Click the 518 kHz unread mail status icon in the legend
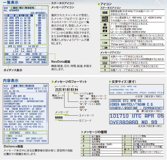This screenshot has height=160, width=167. pos(105,13)
